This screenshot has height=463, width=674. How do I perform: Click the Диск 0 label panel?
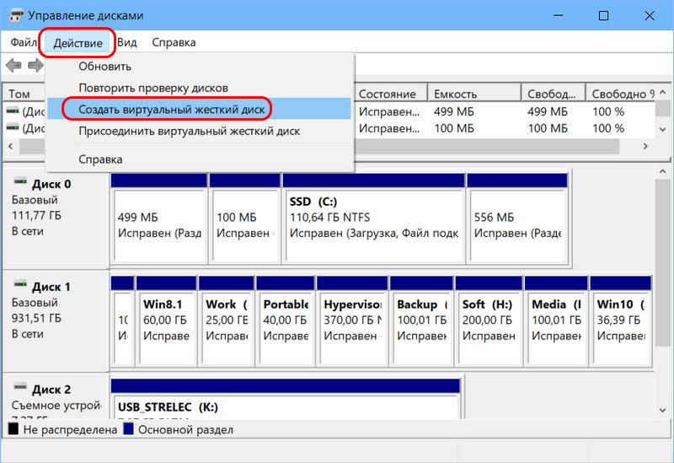click(x=55, y=218)
